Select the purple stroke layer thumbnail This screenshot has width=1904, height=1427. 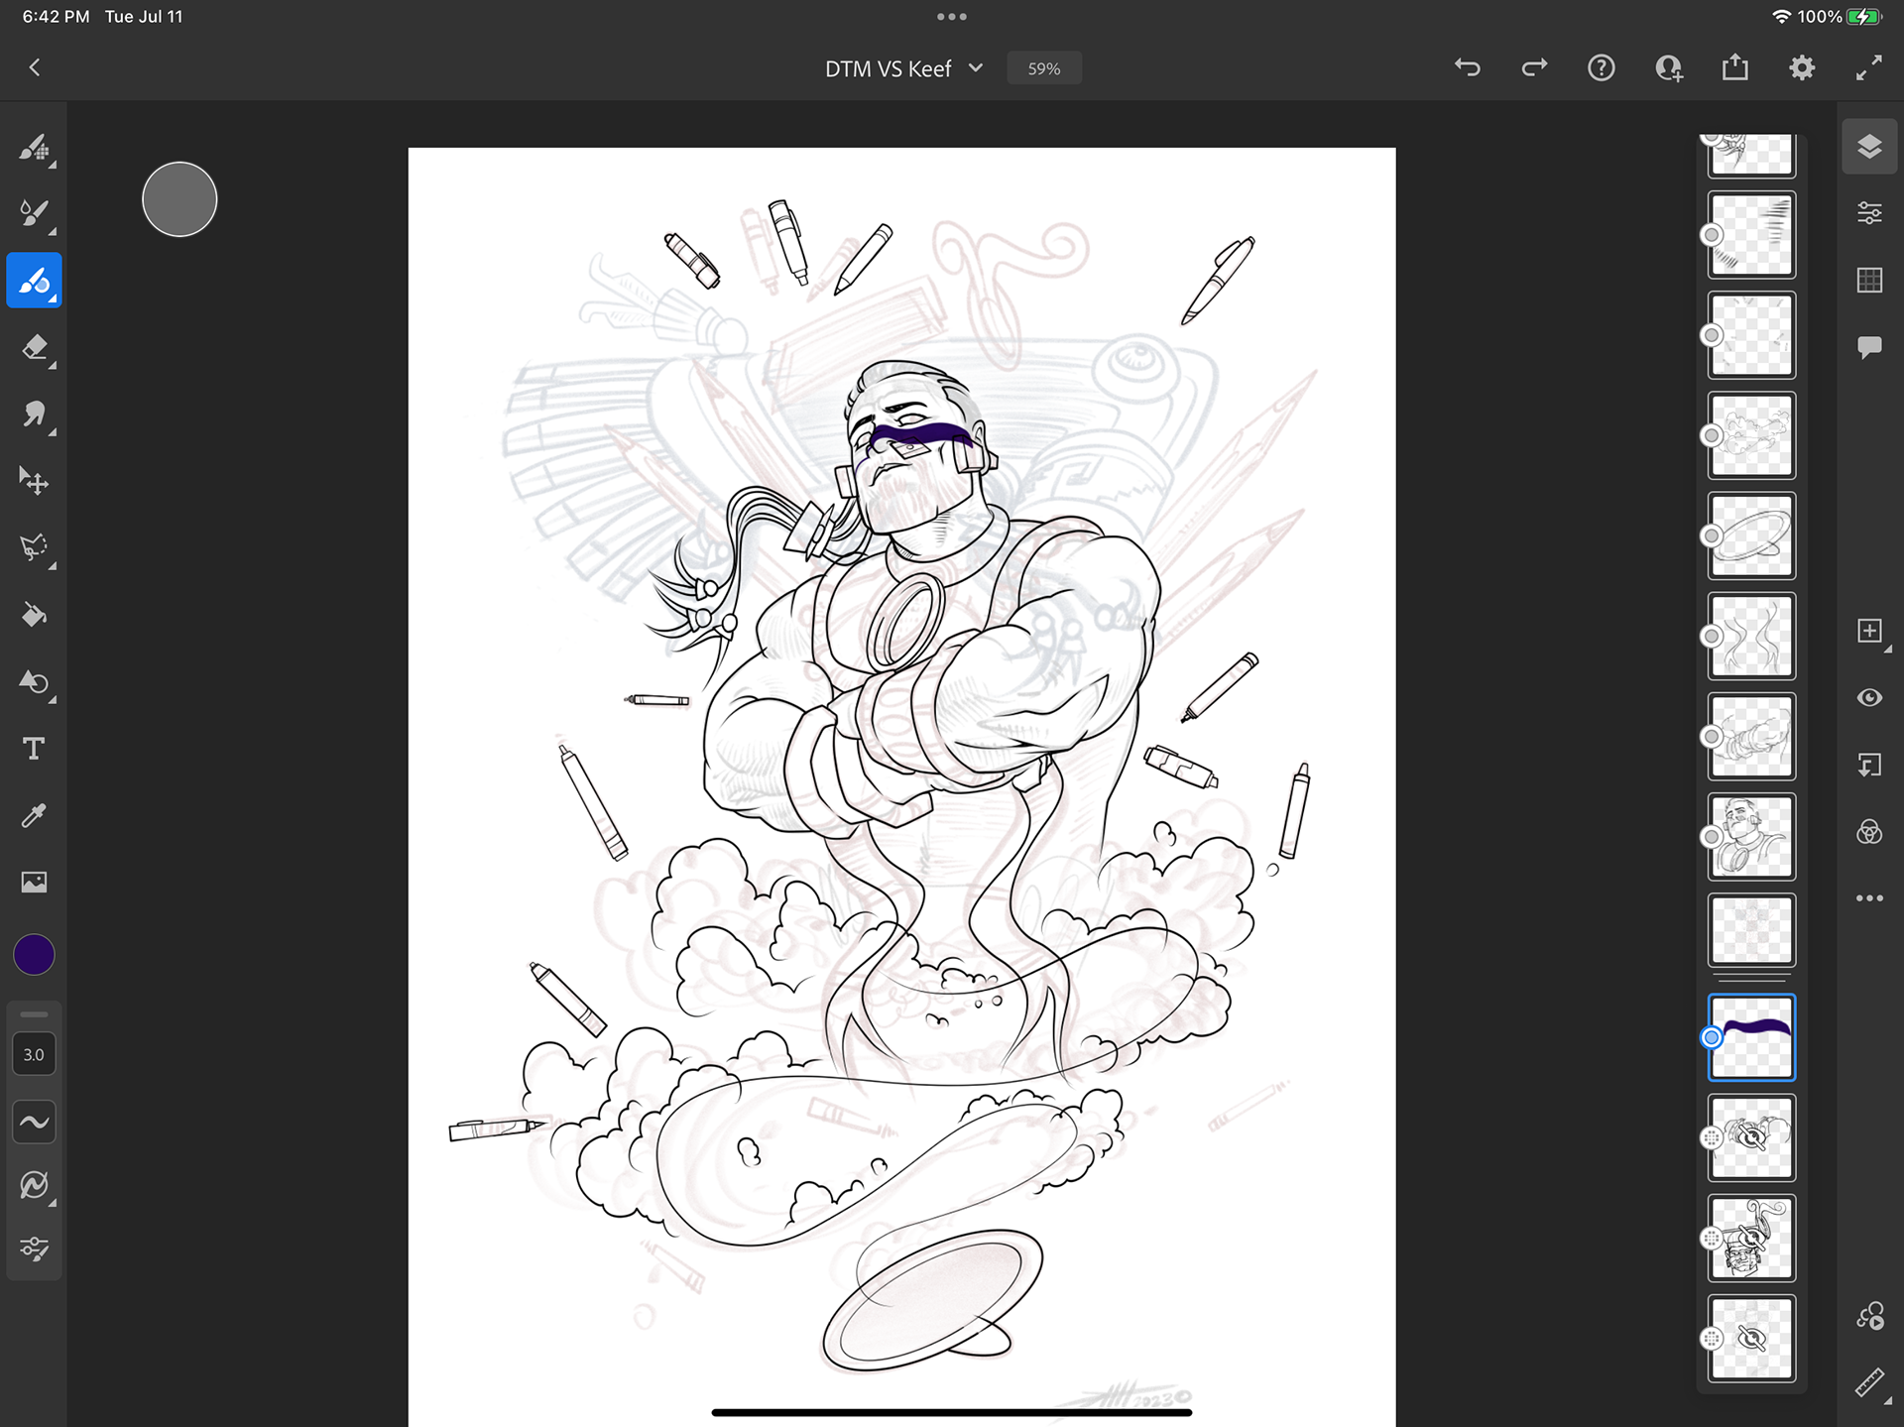point(1751,1037)
